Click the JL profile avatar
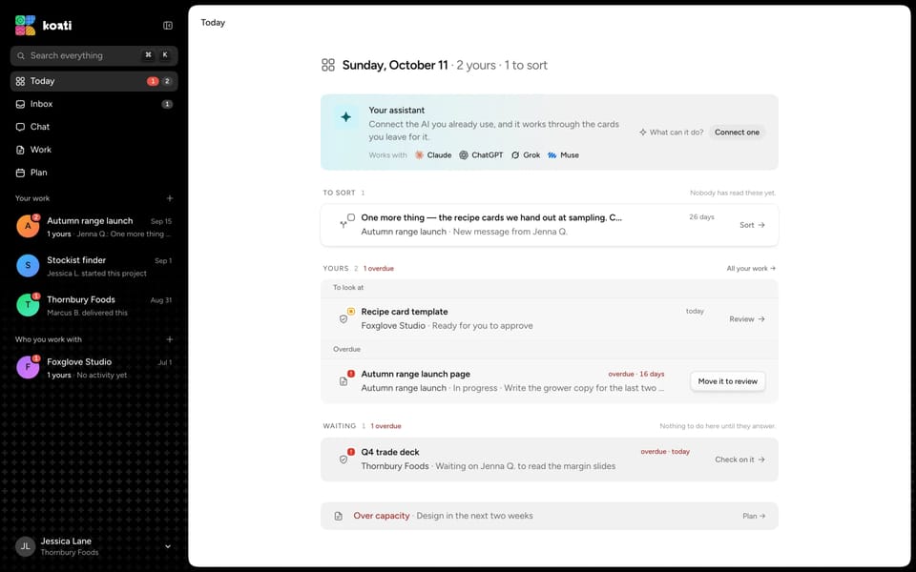916x572 pixels. point(25,546)
